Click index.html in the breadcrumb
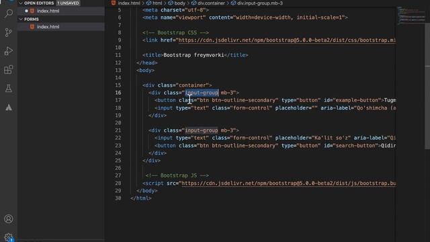Viewport: 430px width, 242px height. (x=128, y=3)
